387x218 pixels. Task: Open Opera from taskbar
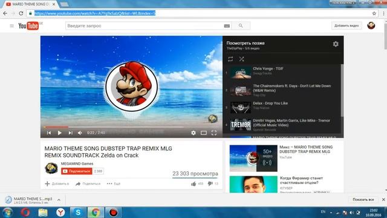[x=25, y=213]
